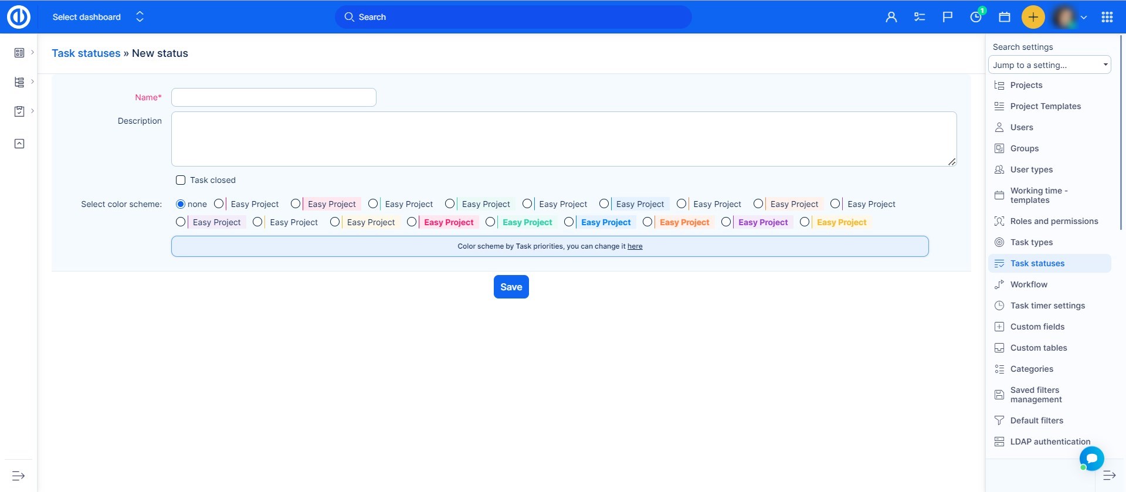Follow the 'here' link for priorities

(635, 246)
